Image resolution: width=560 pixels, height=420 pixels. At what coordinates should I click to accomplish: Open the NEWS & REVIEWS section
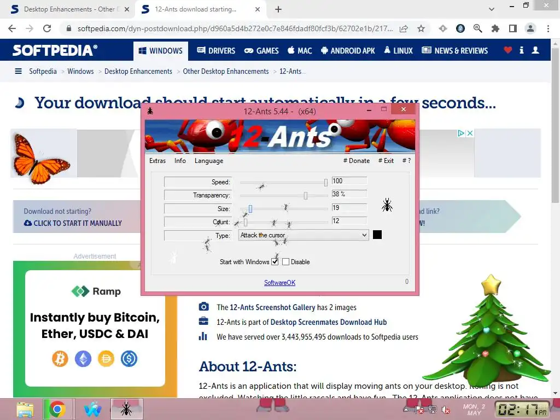tap(454, 51)
